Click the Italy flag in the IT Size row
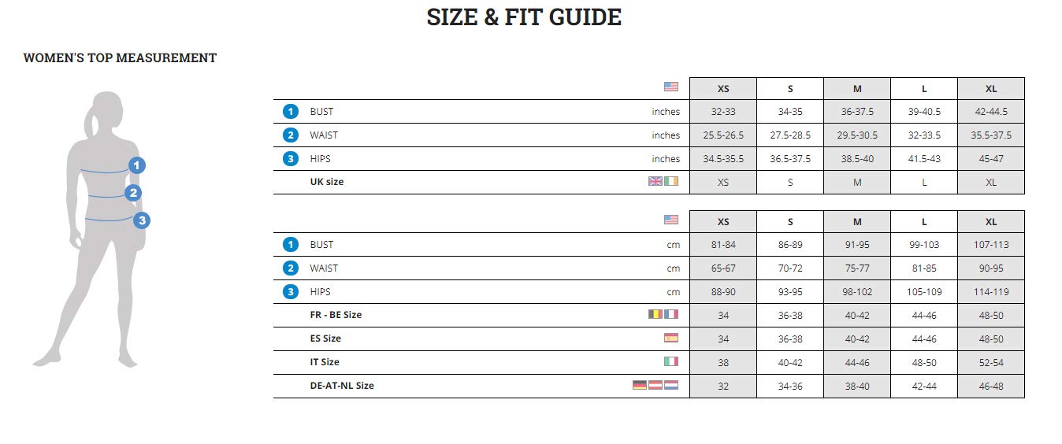The image size is (1062, 444). 670,361
